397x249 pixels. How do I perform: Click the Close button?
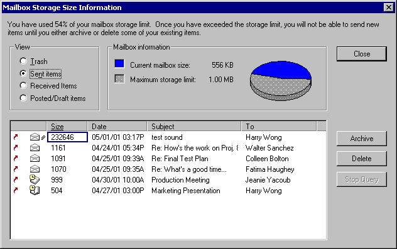click(362, 54)
